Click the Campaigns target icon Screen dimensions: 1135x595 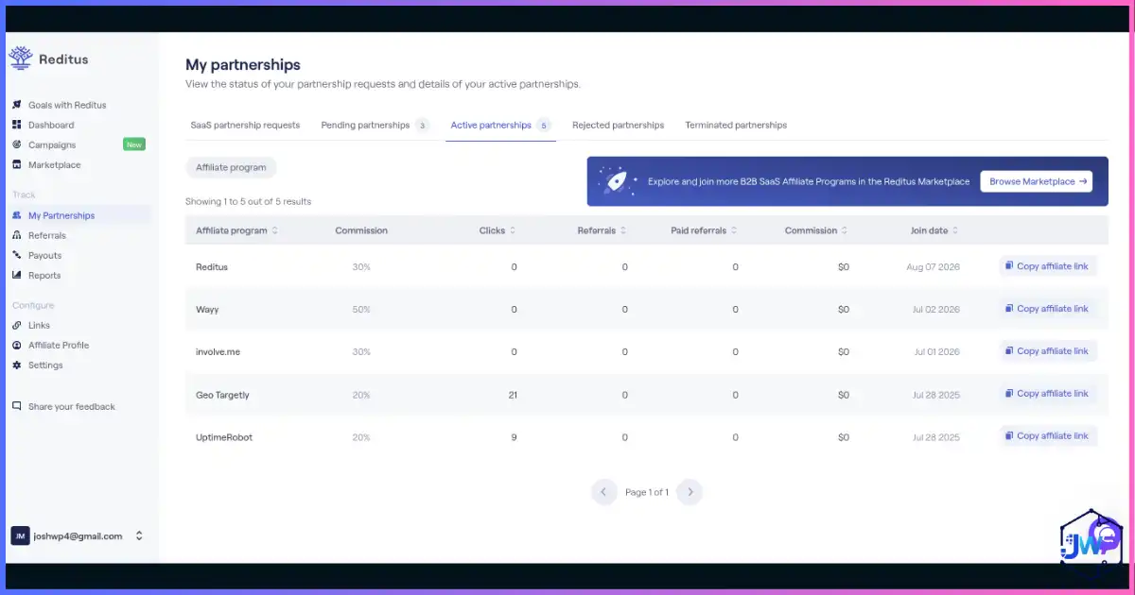[17, 144]
